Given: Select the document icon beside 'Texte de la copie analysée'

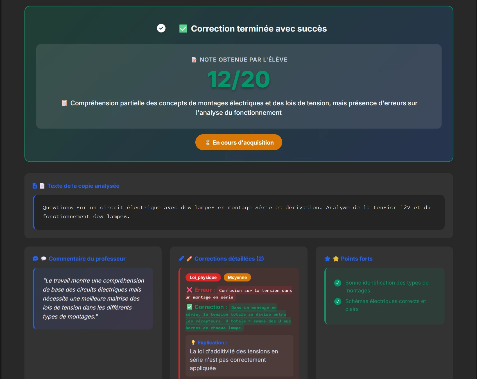Looking at the screenshot, I should tap(35, 186).
